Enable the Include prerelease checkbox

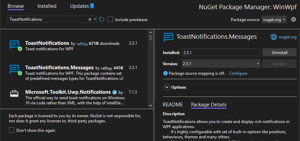110,19
